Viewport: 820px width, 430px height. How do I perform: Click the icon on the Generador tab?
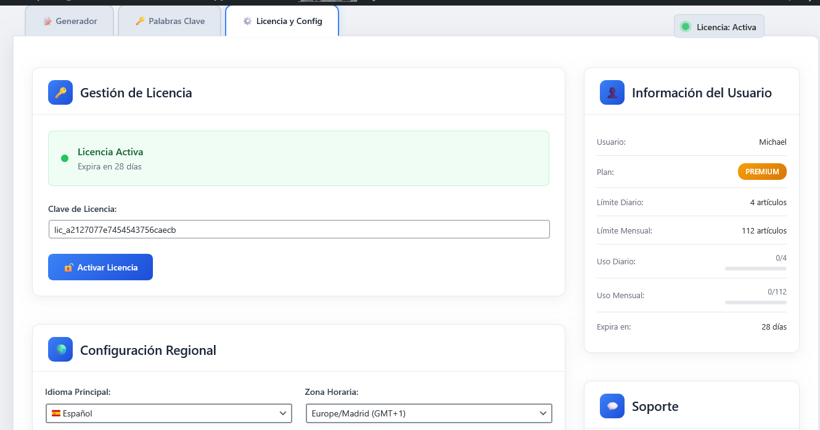47,22
